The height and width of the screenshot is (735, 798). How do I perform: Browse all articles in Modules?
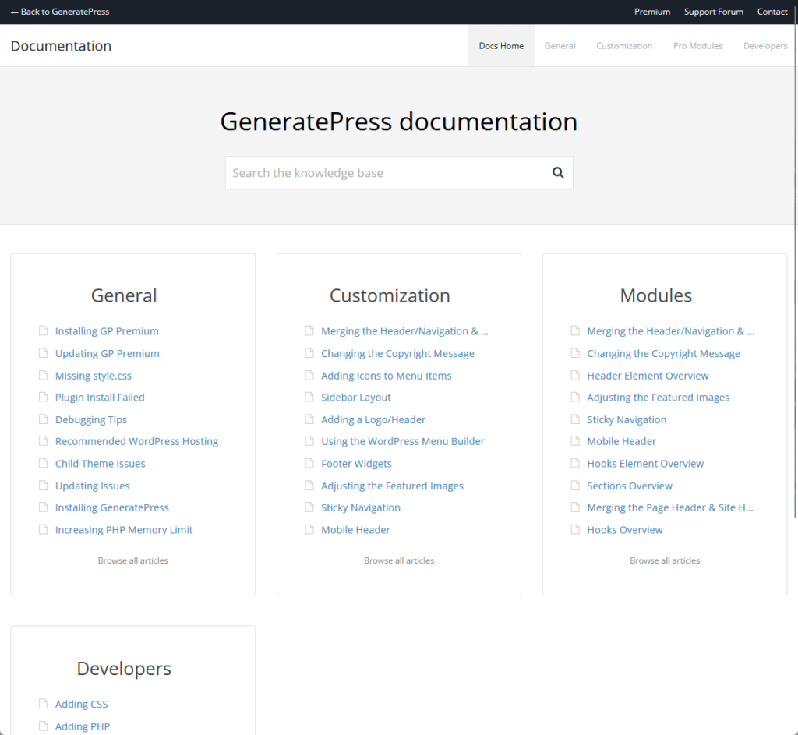[x=665, y=560]
